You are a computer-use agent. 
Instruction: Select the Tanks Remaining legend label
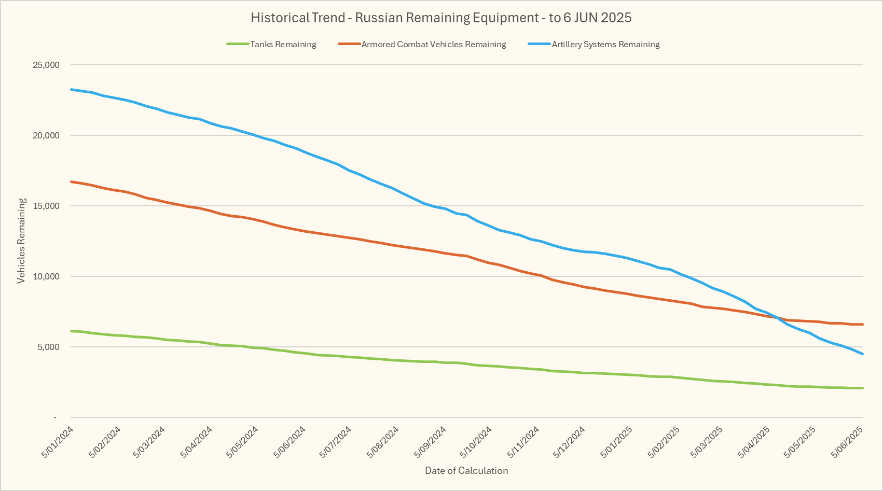click(283, 45)
